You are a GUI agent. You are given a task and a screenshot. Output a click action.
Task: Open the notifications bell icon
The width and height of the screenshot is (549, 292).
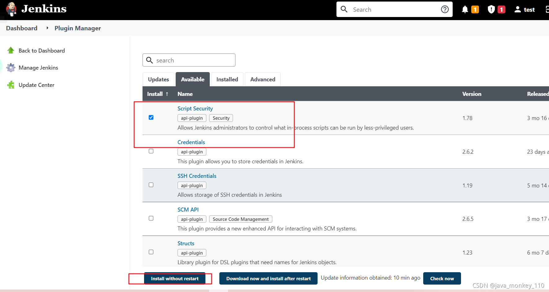tap(465, 10)
